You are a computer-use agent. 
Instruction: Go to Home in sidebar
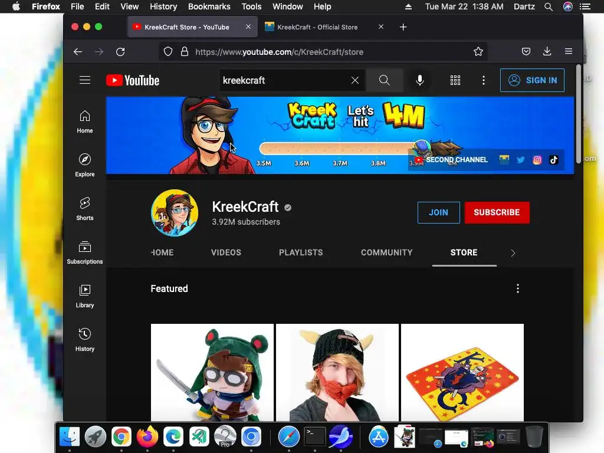(85, 122)
